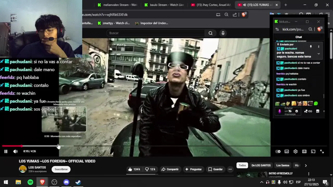
Task: Open more actions menu beside Guardar
Action: 230,169
